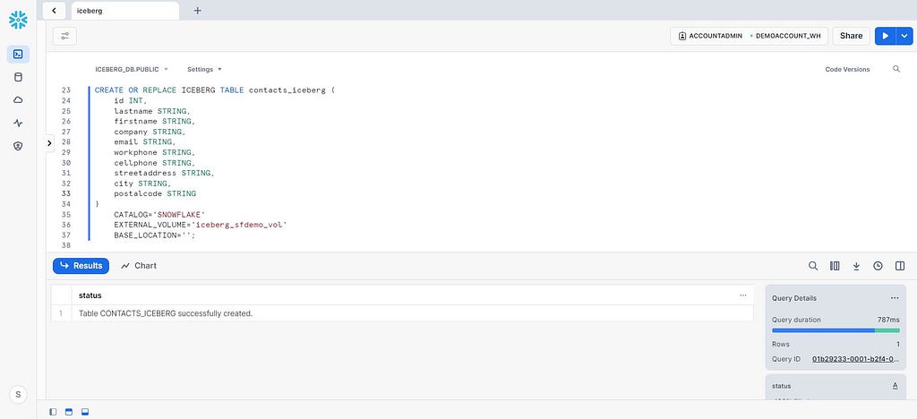Switch to the Results tab

[x=81, y=266]
